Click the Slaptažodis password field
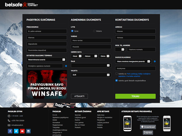This screenshot has height=136, width=182. point(47,44)
